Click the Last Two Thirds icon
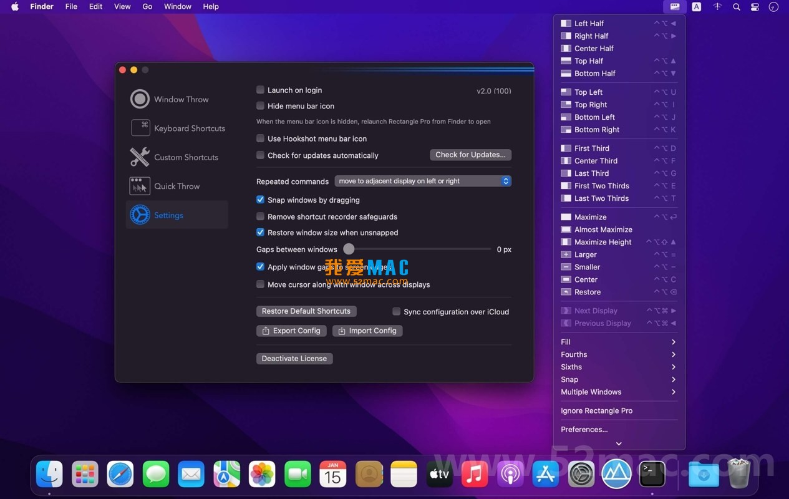Image resolution: width=789 pixels, height=499 pixels. [x=566, y=198]
